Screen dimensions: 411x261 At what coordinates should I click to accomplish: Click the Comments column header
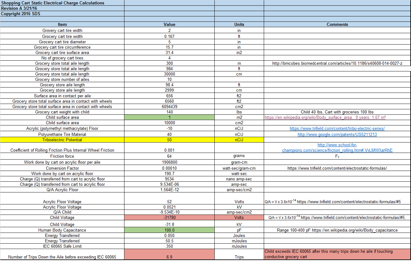point(337,24)
